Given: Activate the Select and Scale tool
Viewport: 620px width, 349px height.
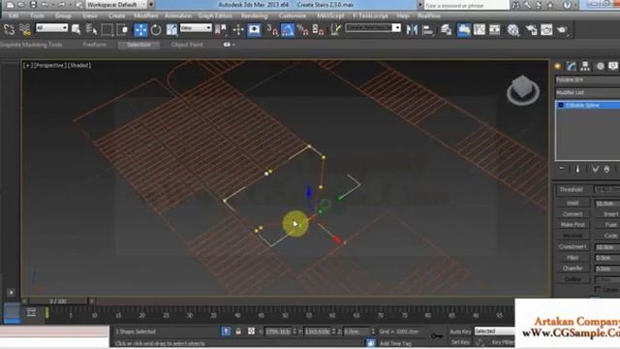Looking at the screenshot, I should (171, 30).
